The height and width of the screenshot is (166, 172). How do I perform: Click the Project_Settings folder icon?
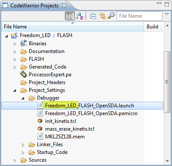tap(24, 90)
